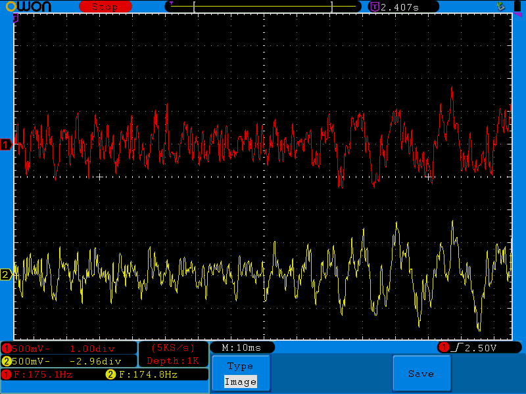Click channel 2 500mV scale readout
Image resolution: width=526 pixels, height=394 pixels.
[x=31, y=361]
